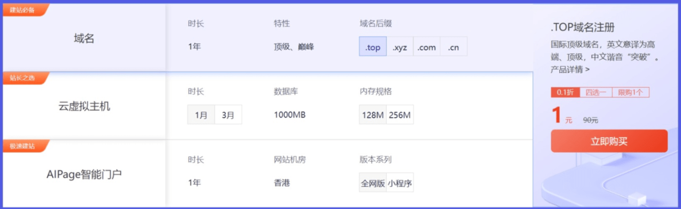The width and height of the screenshot is (681, 209).
Task: Click the 四选一 promotion tag
Action: click(596, 93)
